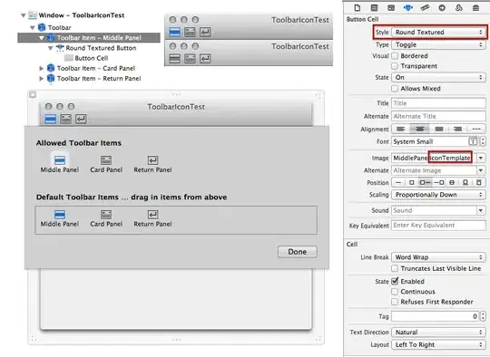Viewport: 490px width, 357px height.
Task: Uncheck the Enabled state checkbox
Action: tap(395, 281)
